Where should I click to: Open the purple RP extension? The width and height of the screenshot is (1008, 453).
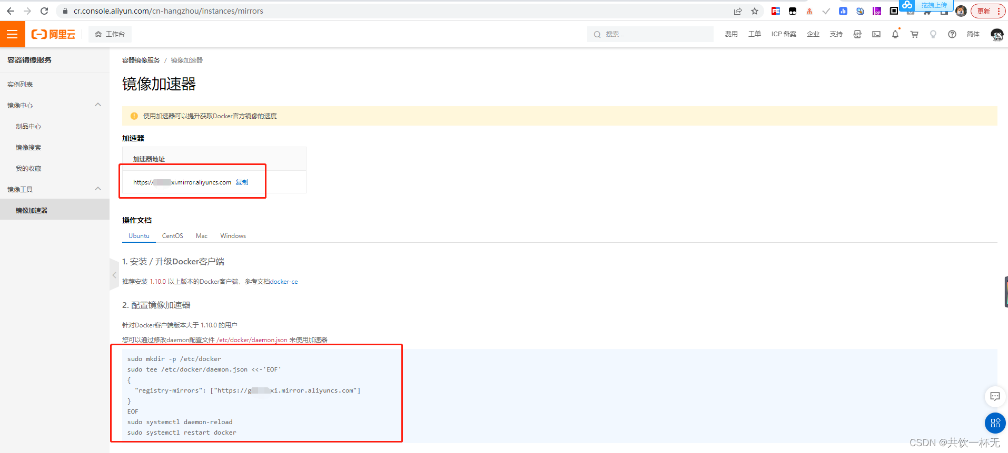tap(877, 11)
